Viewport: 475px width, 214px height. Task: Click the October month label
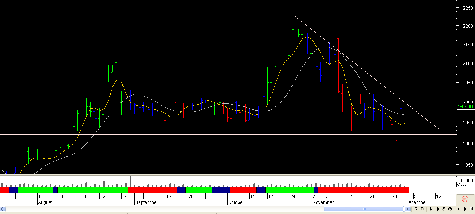pyautogui.click(x=236, y=202)
